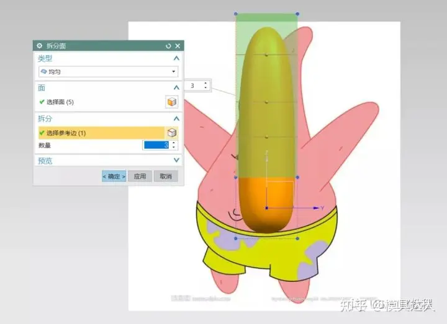Increase the 数量 value with up arrow
Screen dimensions: 447x324
tap(174, 142)
